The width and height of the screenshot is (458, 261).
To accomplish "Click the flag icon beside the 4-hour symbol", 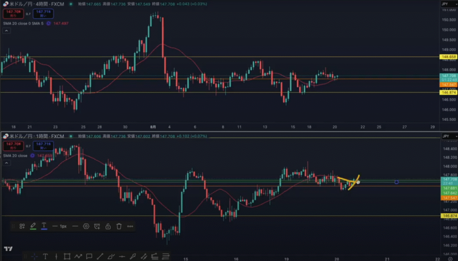I will 5,4.
